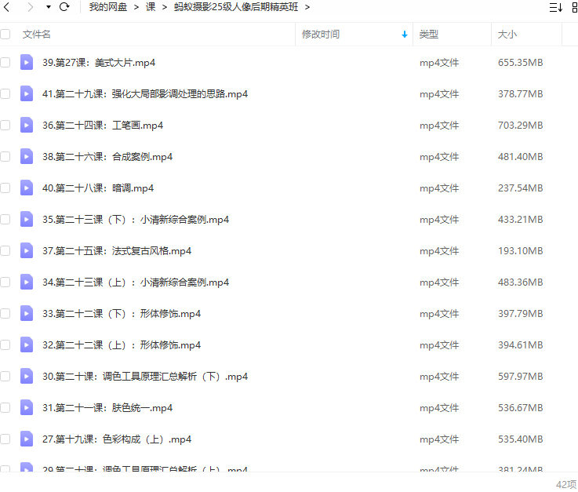This screenshot has height=492, width=578.
Task: Open file 33.第二十二课（下）：形体修饰.mp4
Action: [122, 313]
